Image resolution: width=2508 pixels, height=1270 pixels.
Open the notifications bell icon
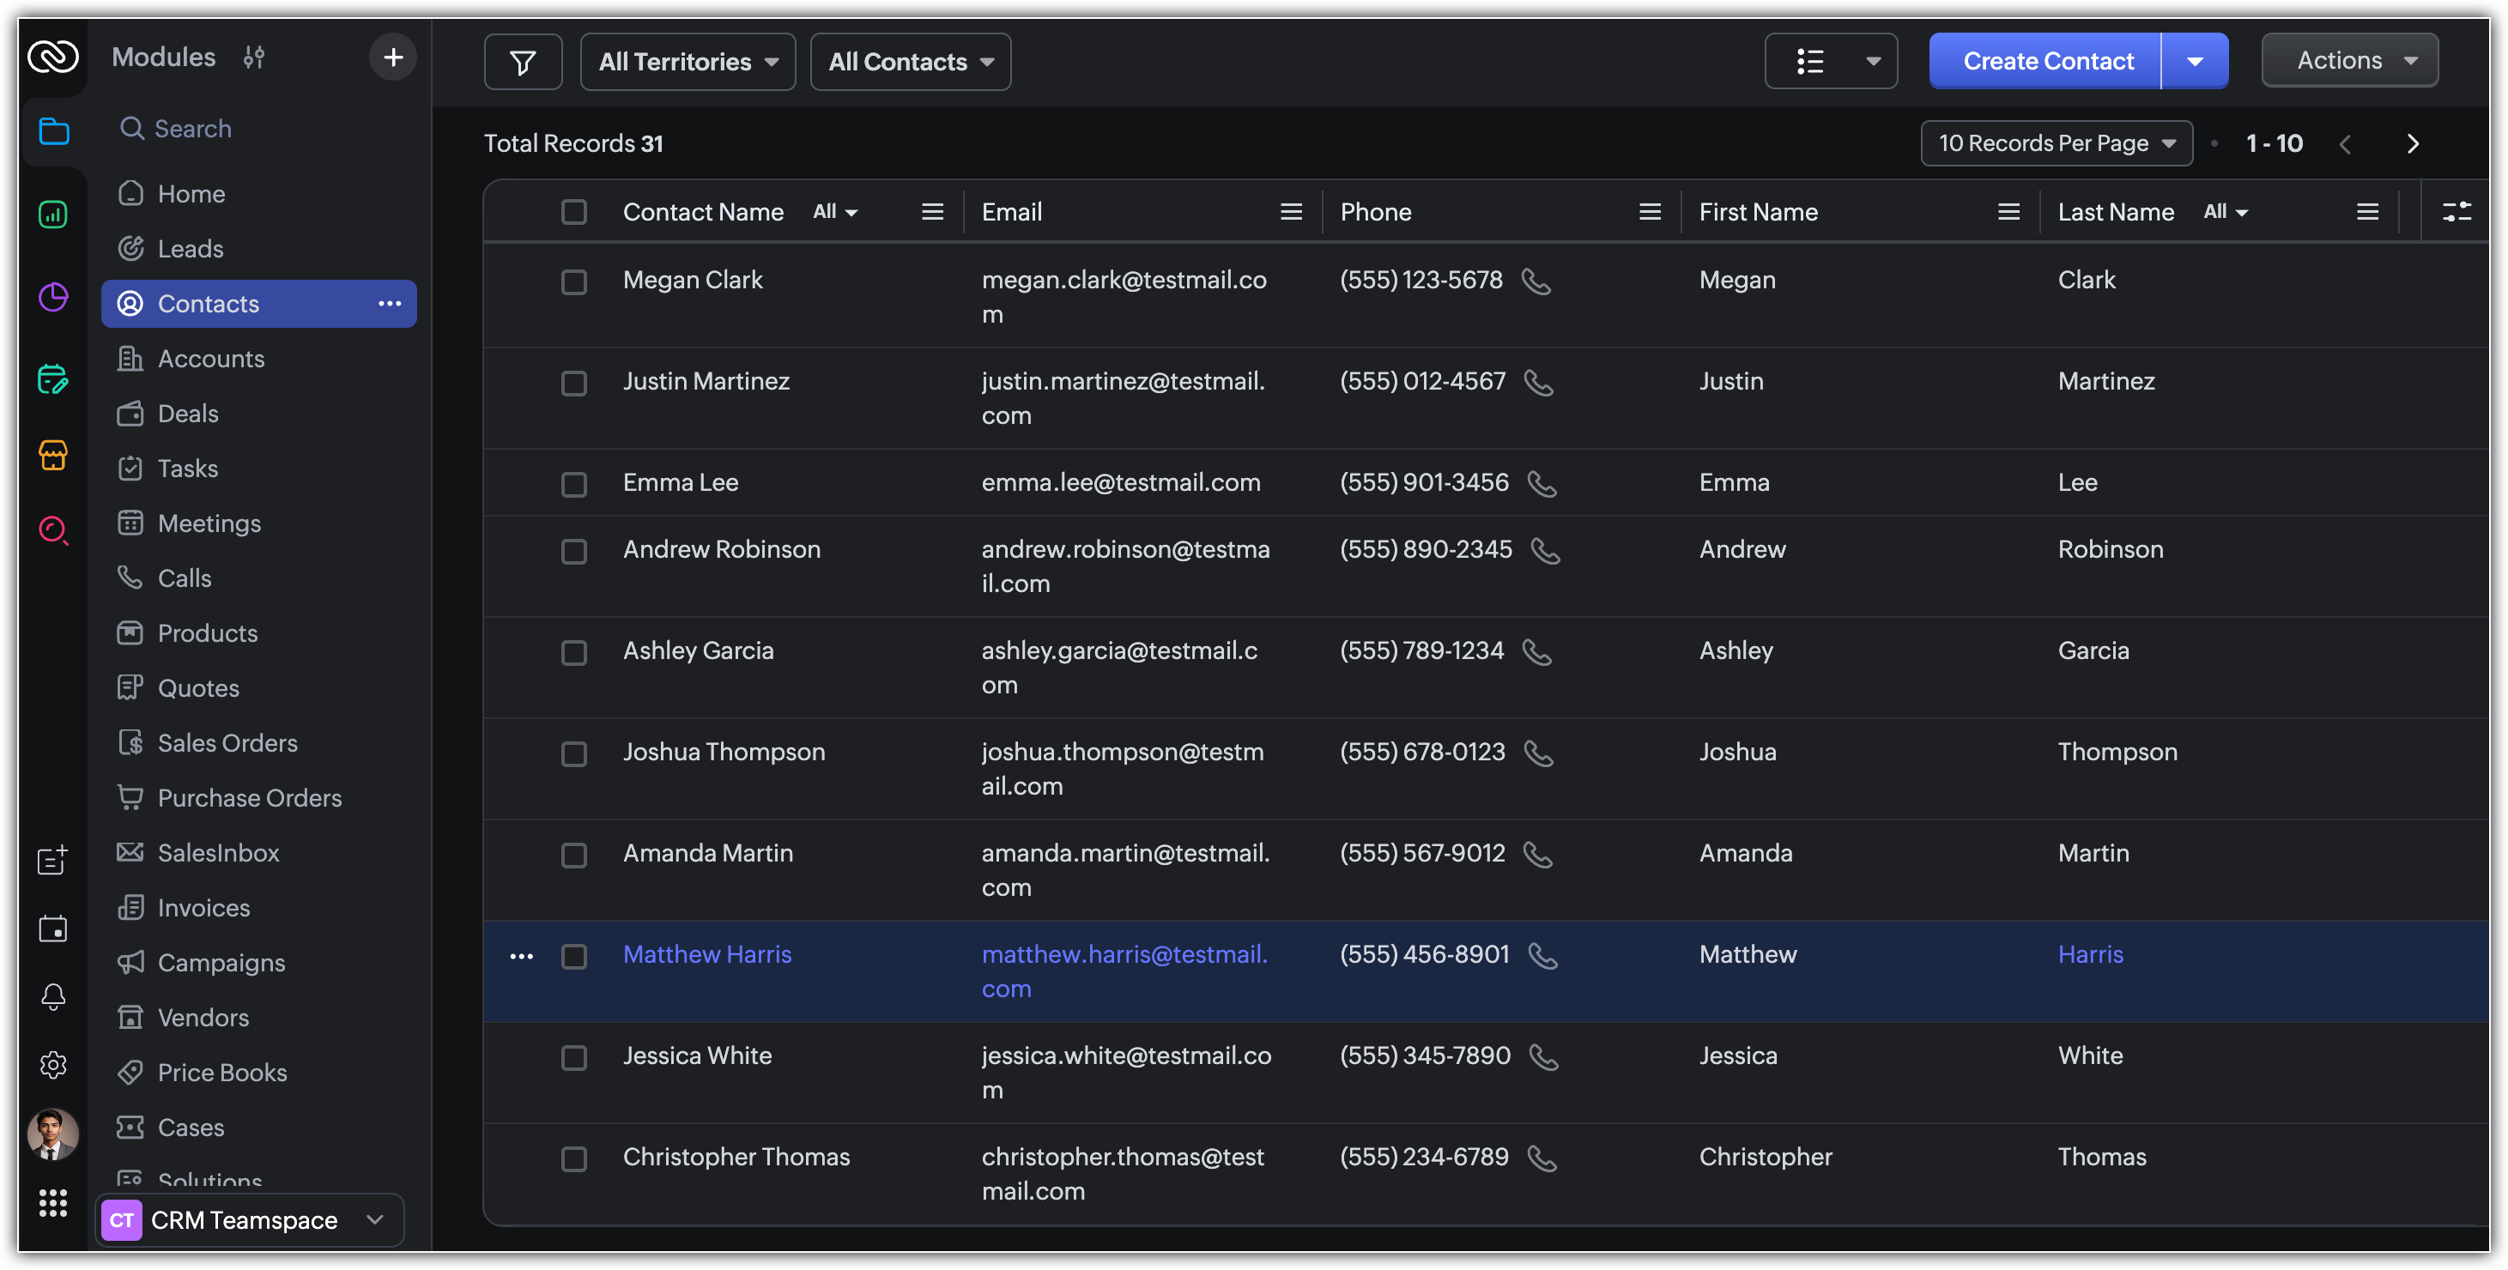coord(52,996)
